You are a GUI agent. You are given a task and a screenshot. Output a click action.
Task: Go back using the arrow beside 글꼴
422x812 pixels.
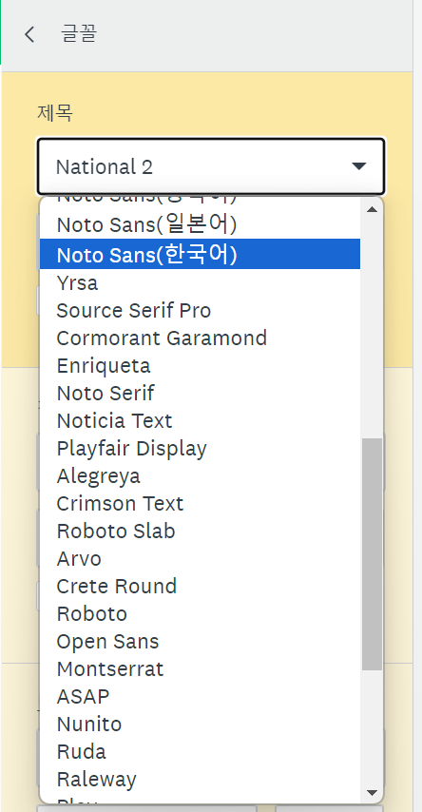[29, 34]
